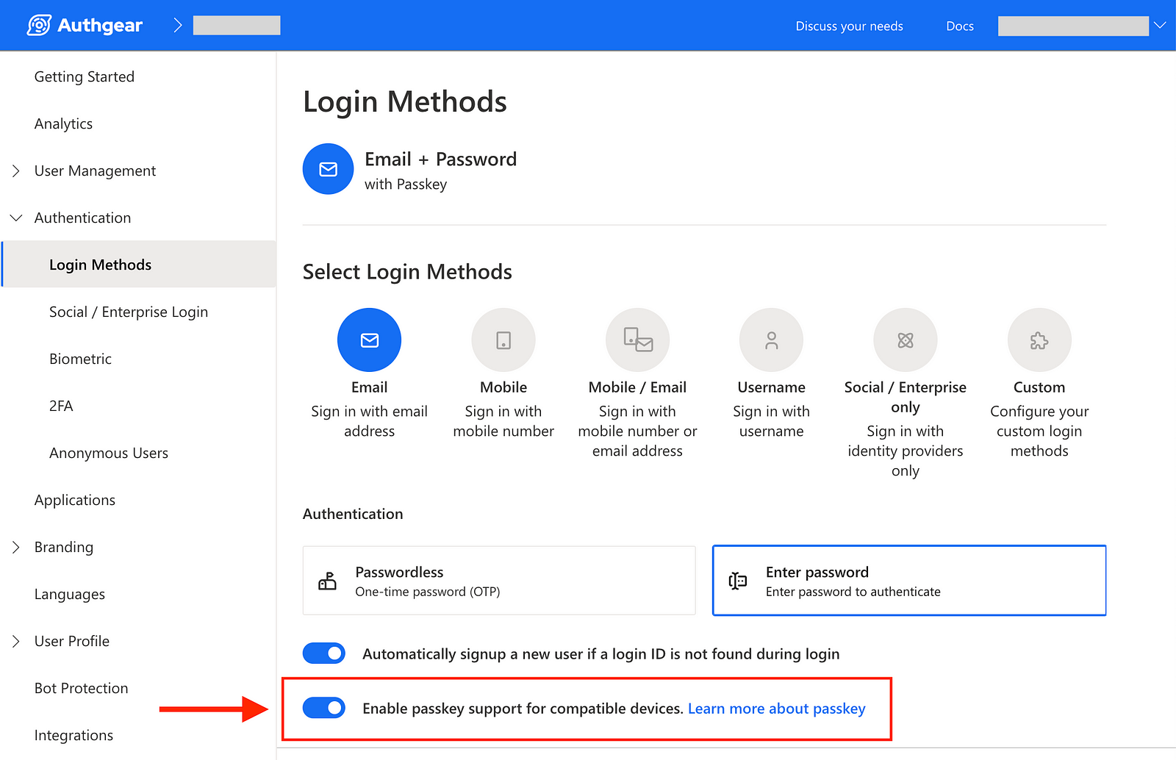1176x760 pixels.
Task: Open Biometric settings
Action: [80, 359]
